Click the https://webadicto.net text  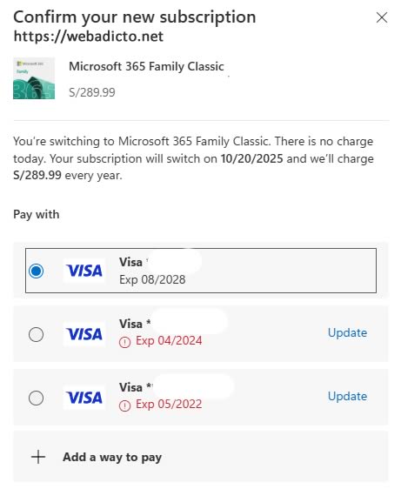pos(89,37)
